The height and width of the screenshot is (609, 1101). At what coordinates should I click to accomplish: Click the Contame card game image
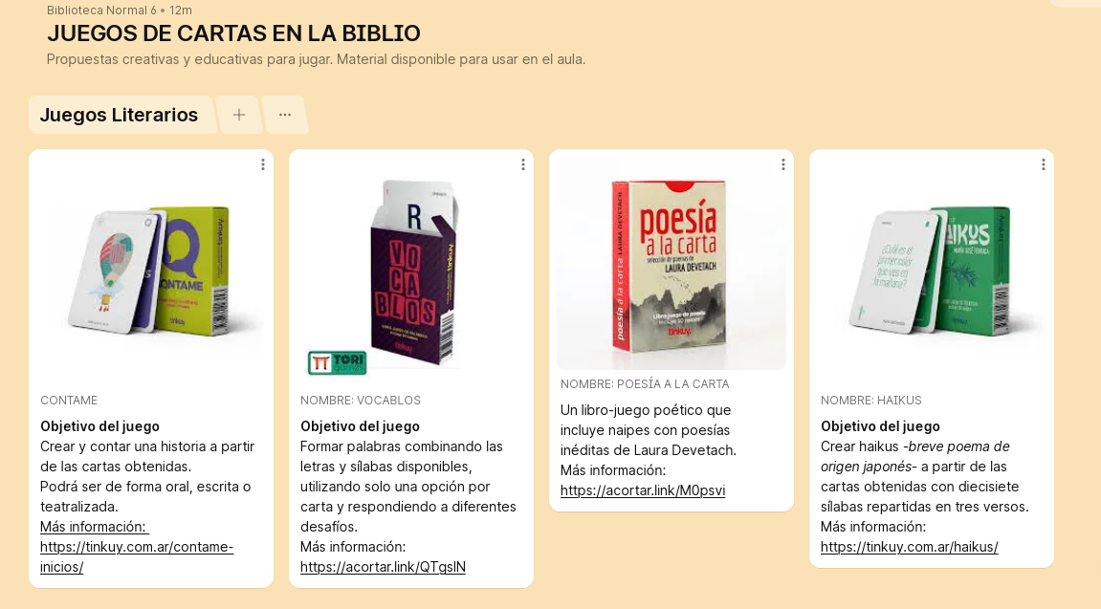(x=151, y=271)
